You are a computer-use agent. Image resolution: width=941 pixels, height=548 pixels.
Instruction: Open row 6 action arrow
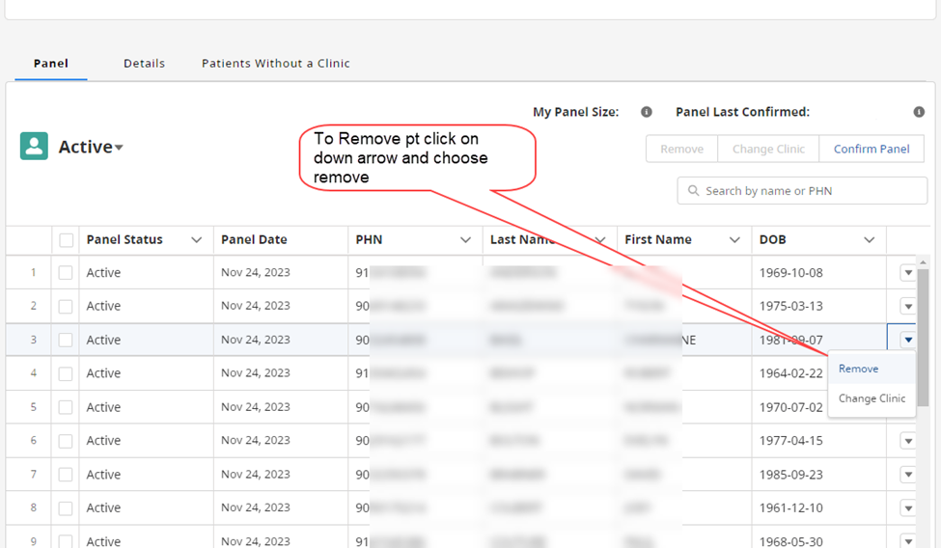pos(907,441)
